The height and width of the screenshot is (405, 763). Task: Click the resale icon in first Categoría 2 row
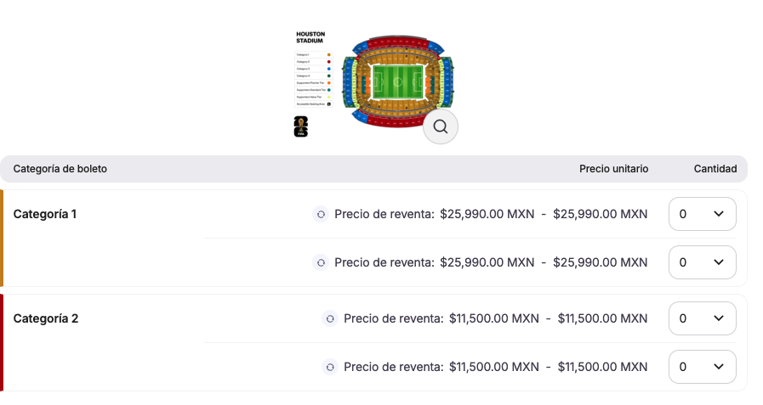(x=330, y=319)
